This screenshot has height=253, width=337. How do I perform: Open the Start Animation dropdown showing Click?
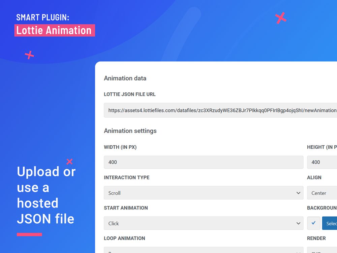(204, 223)
